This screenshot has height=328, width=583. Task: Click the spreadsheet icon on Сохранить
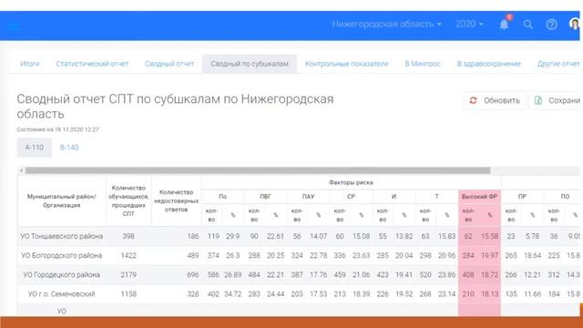coord(538,100)
